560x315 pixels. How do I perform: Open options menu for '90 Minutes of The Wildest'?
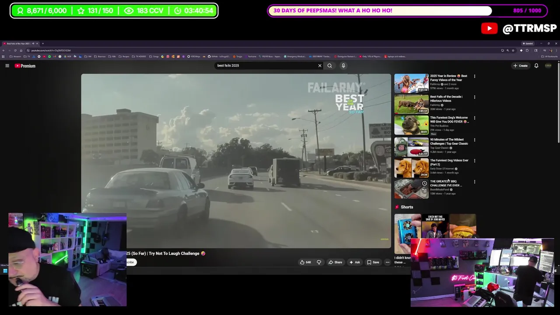pos(474,140)
